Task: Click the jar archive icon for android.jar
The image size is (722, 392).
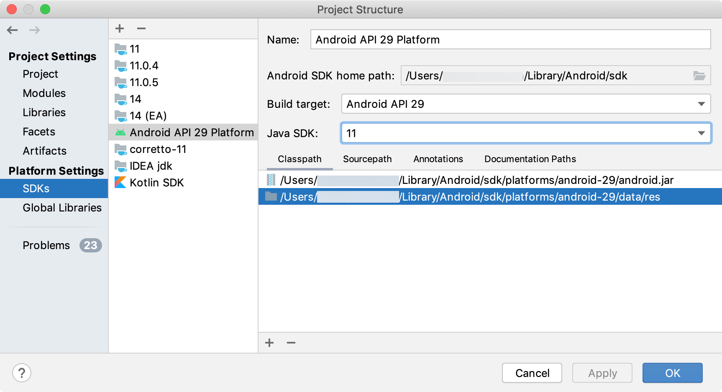Action: point(271,180)
